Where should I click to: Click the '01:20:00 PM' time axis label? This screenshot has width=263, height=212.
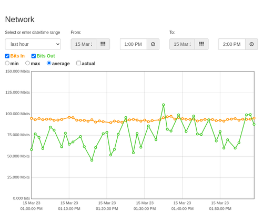[x=107, y=209]
